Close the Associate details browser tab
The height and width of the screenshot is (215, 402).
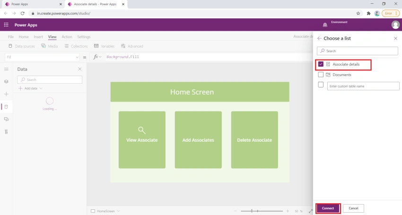coord(123,4)
